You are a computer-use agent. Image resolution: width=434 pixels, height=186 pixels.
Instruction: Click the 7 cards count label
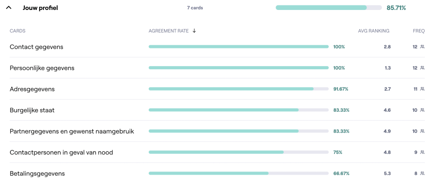[x=195, y=8]
